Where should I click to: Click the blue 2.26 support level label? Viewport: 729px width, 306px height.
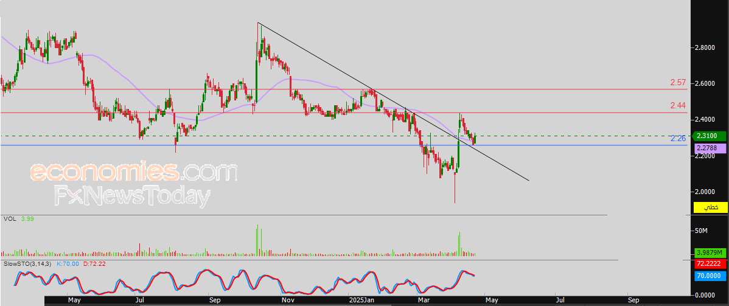(x=678, y=139)
